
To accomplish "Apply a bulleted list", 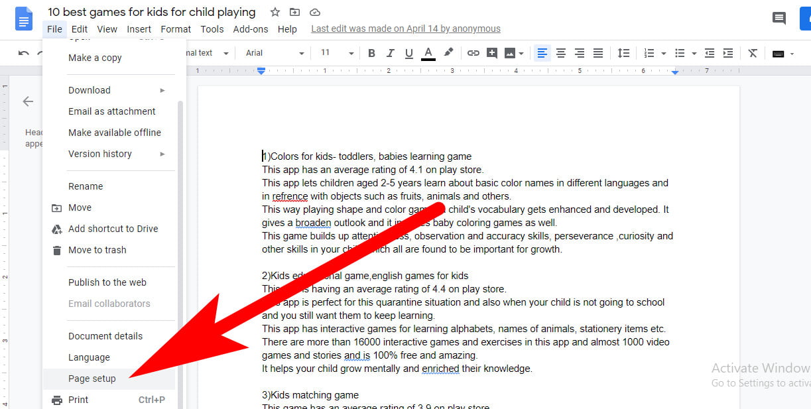I will [x=680, y=53].
